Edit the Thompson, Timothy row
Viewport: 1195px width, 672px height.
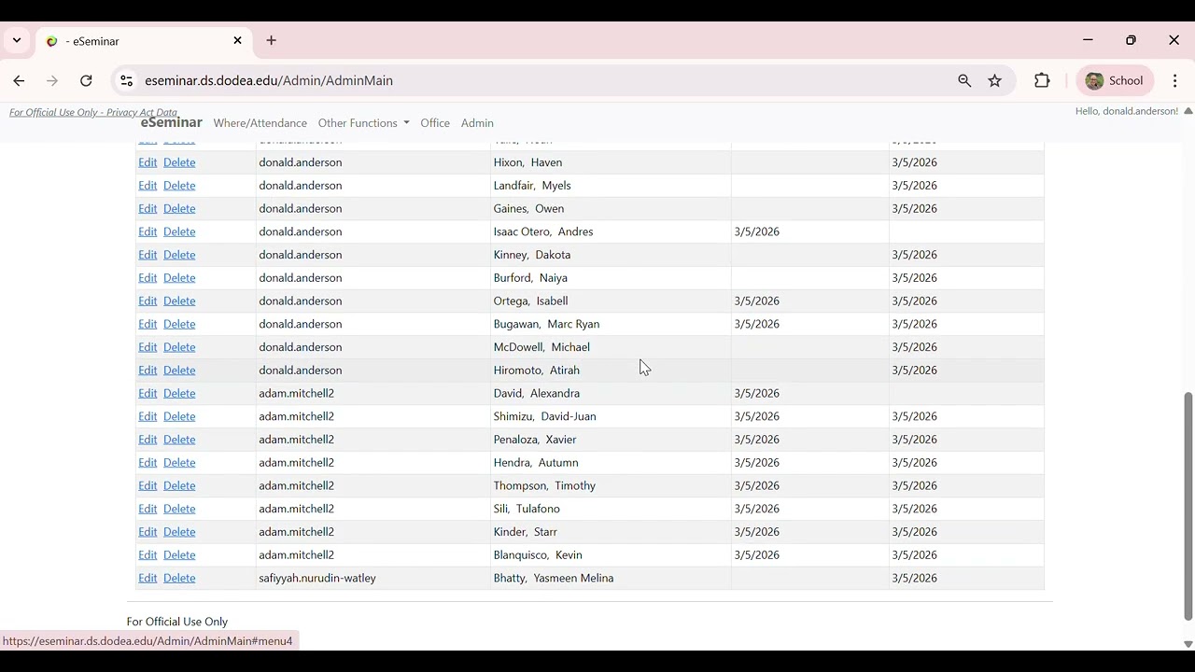[x=148, y=486]
